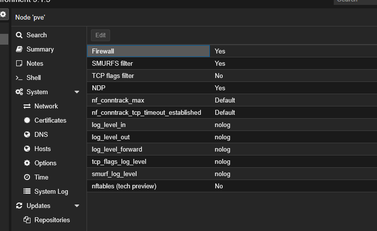Viewport: 377px width, 231px height.
Task: Click the Certificates badge icon
Action: click(x=27, y=120)
